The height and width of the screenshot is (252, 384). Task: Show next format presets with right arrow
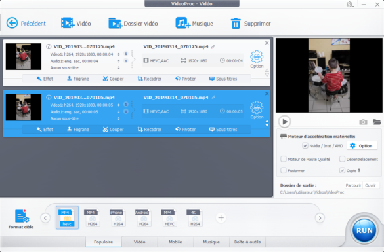(x=320, y=218)
